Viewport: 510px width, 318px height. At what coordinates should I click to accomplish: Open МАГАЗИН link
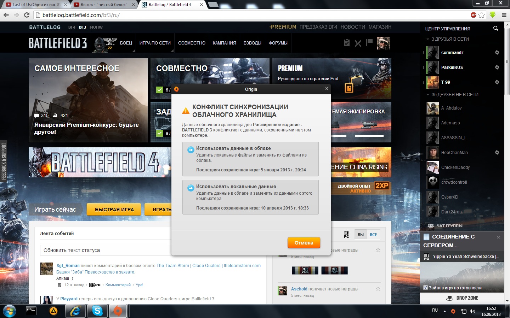[380, 27]
